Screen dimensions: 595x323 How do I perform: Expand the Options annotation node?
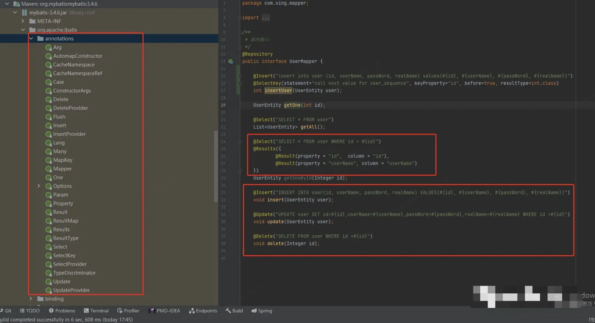[39, 186]
